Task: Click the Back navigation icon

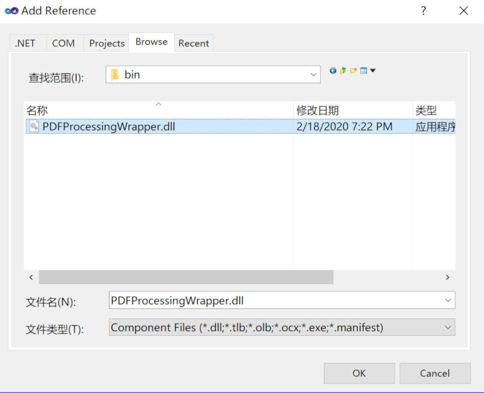Action: tap(333, 71)
